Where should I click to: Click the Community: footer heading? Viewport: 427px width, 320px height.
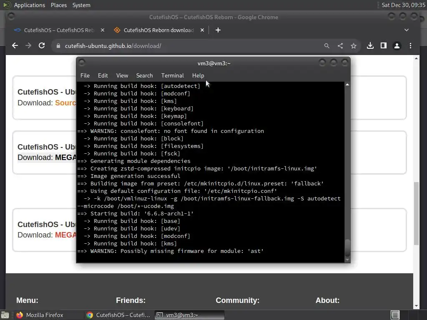[237, 300]
